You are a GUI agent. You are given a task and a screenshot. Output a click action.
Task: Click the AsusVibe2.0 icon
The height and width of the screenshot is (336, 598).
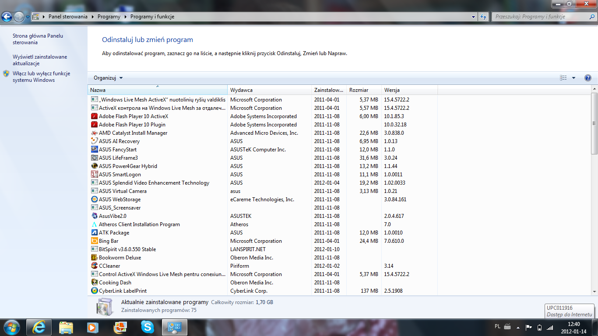[x=94, y=216]
